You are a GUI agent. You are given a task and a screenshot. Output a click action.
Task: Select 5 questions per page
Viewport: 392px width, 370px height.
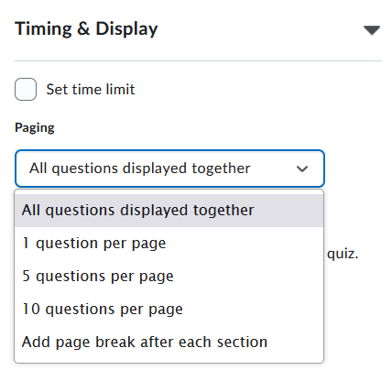click(169, 277)
